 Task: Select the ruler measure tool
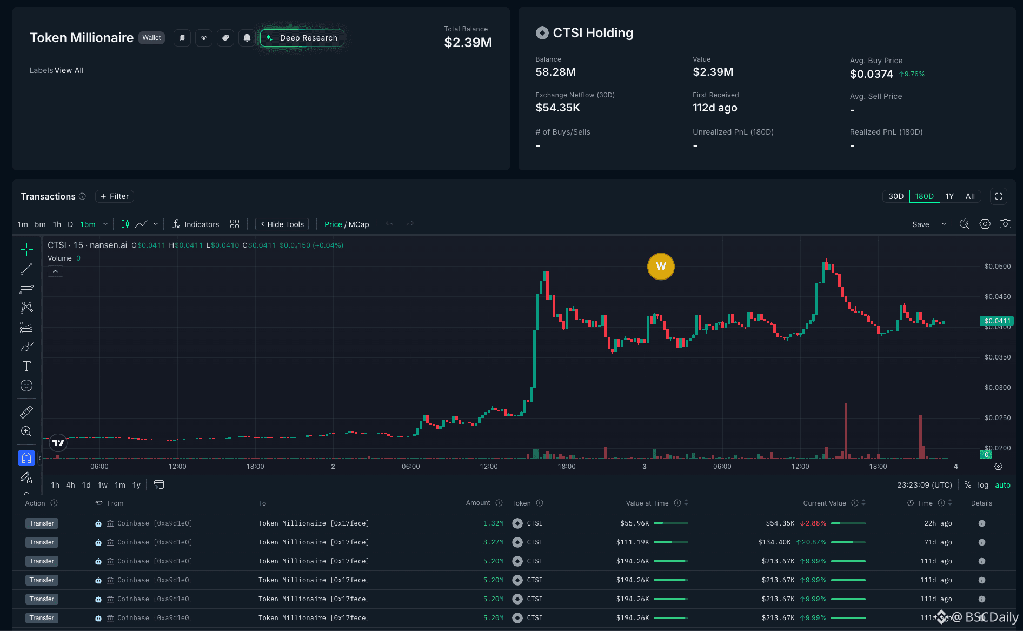26,412
